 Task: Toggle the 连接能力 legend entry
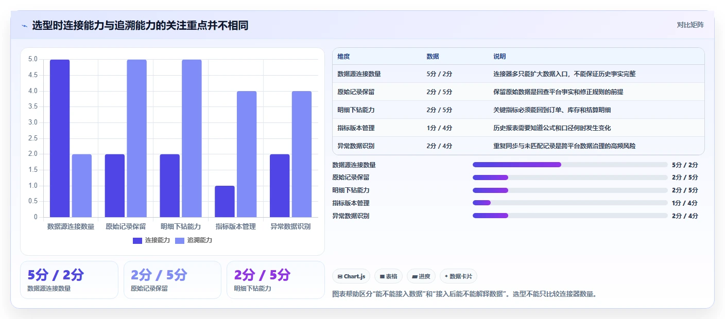(151, 240)
